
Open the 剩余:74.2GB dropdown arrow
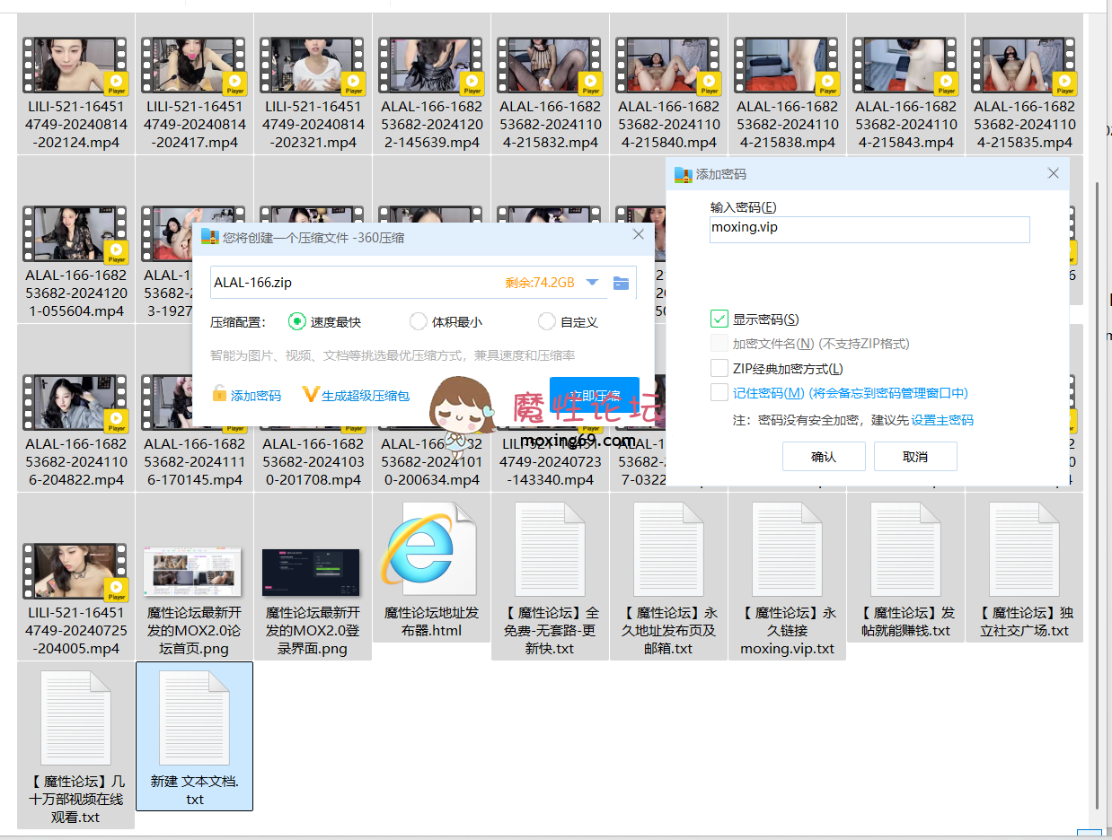pyautogui.click(x=593, y=281)
